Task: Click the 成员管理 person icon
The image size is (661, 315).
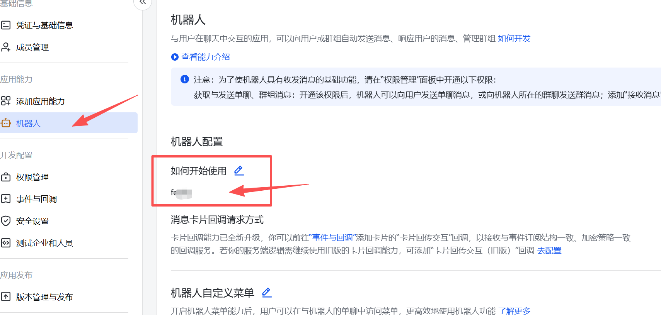Action: pyautogui.click(x=6, y=47)
